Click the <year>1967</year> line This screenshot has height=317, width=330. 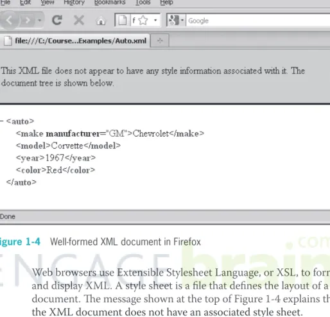coord(56,158)
